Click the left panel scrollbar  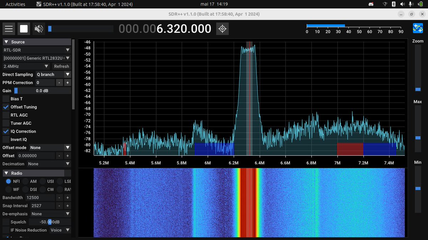point(73,74)
